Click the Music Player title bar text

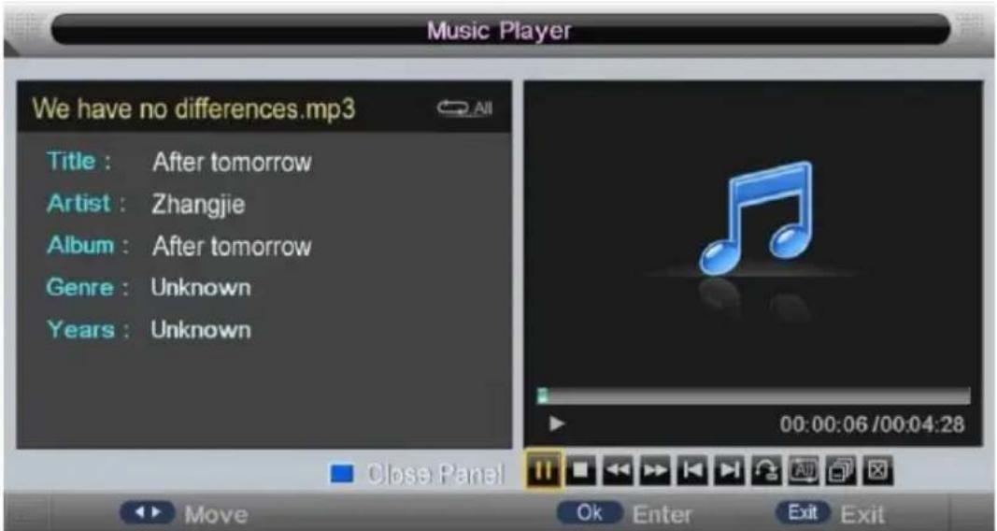click(499, 31)
